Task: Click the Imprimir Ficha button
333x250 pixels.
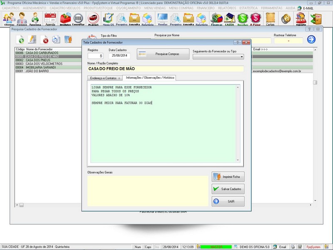Action: coord(228,177)
